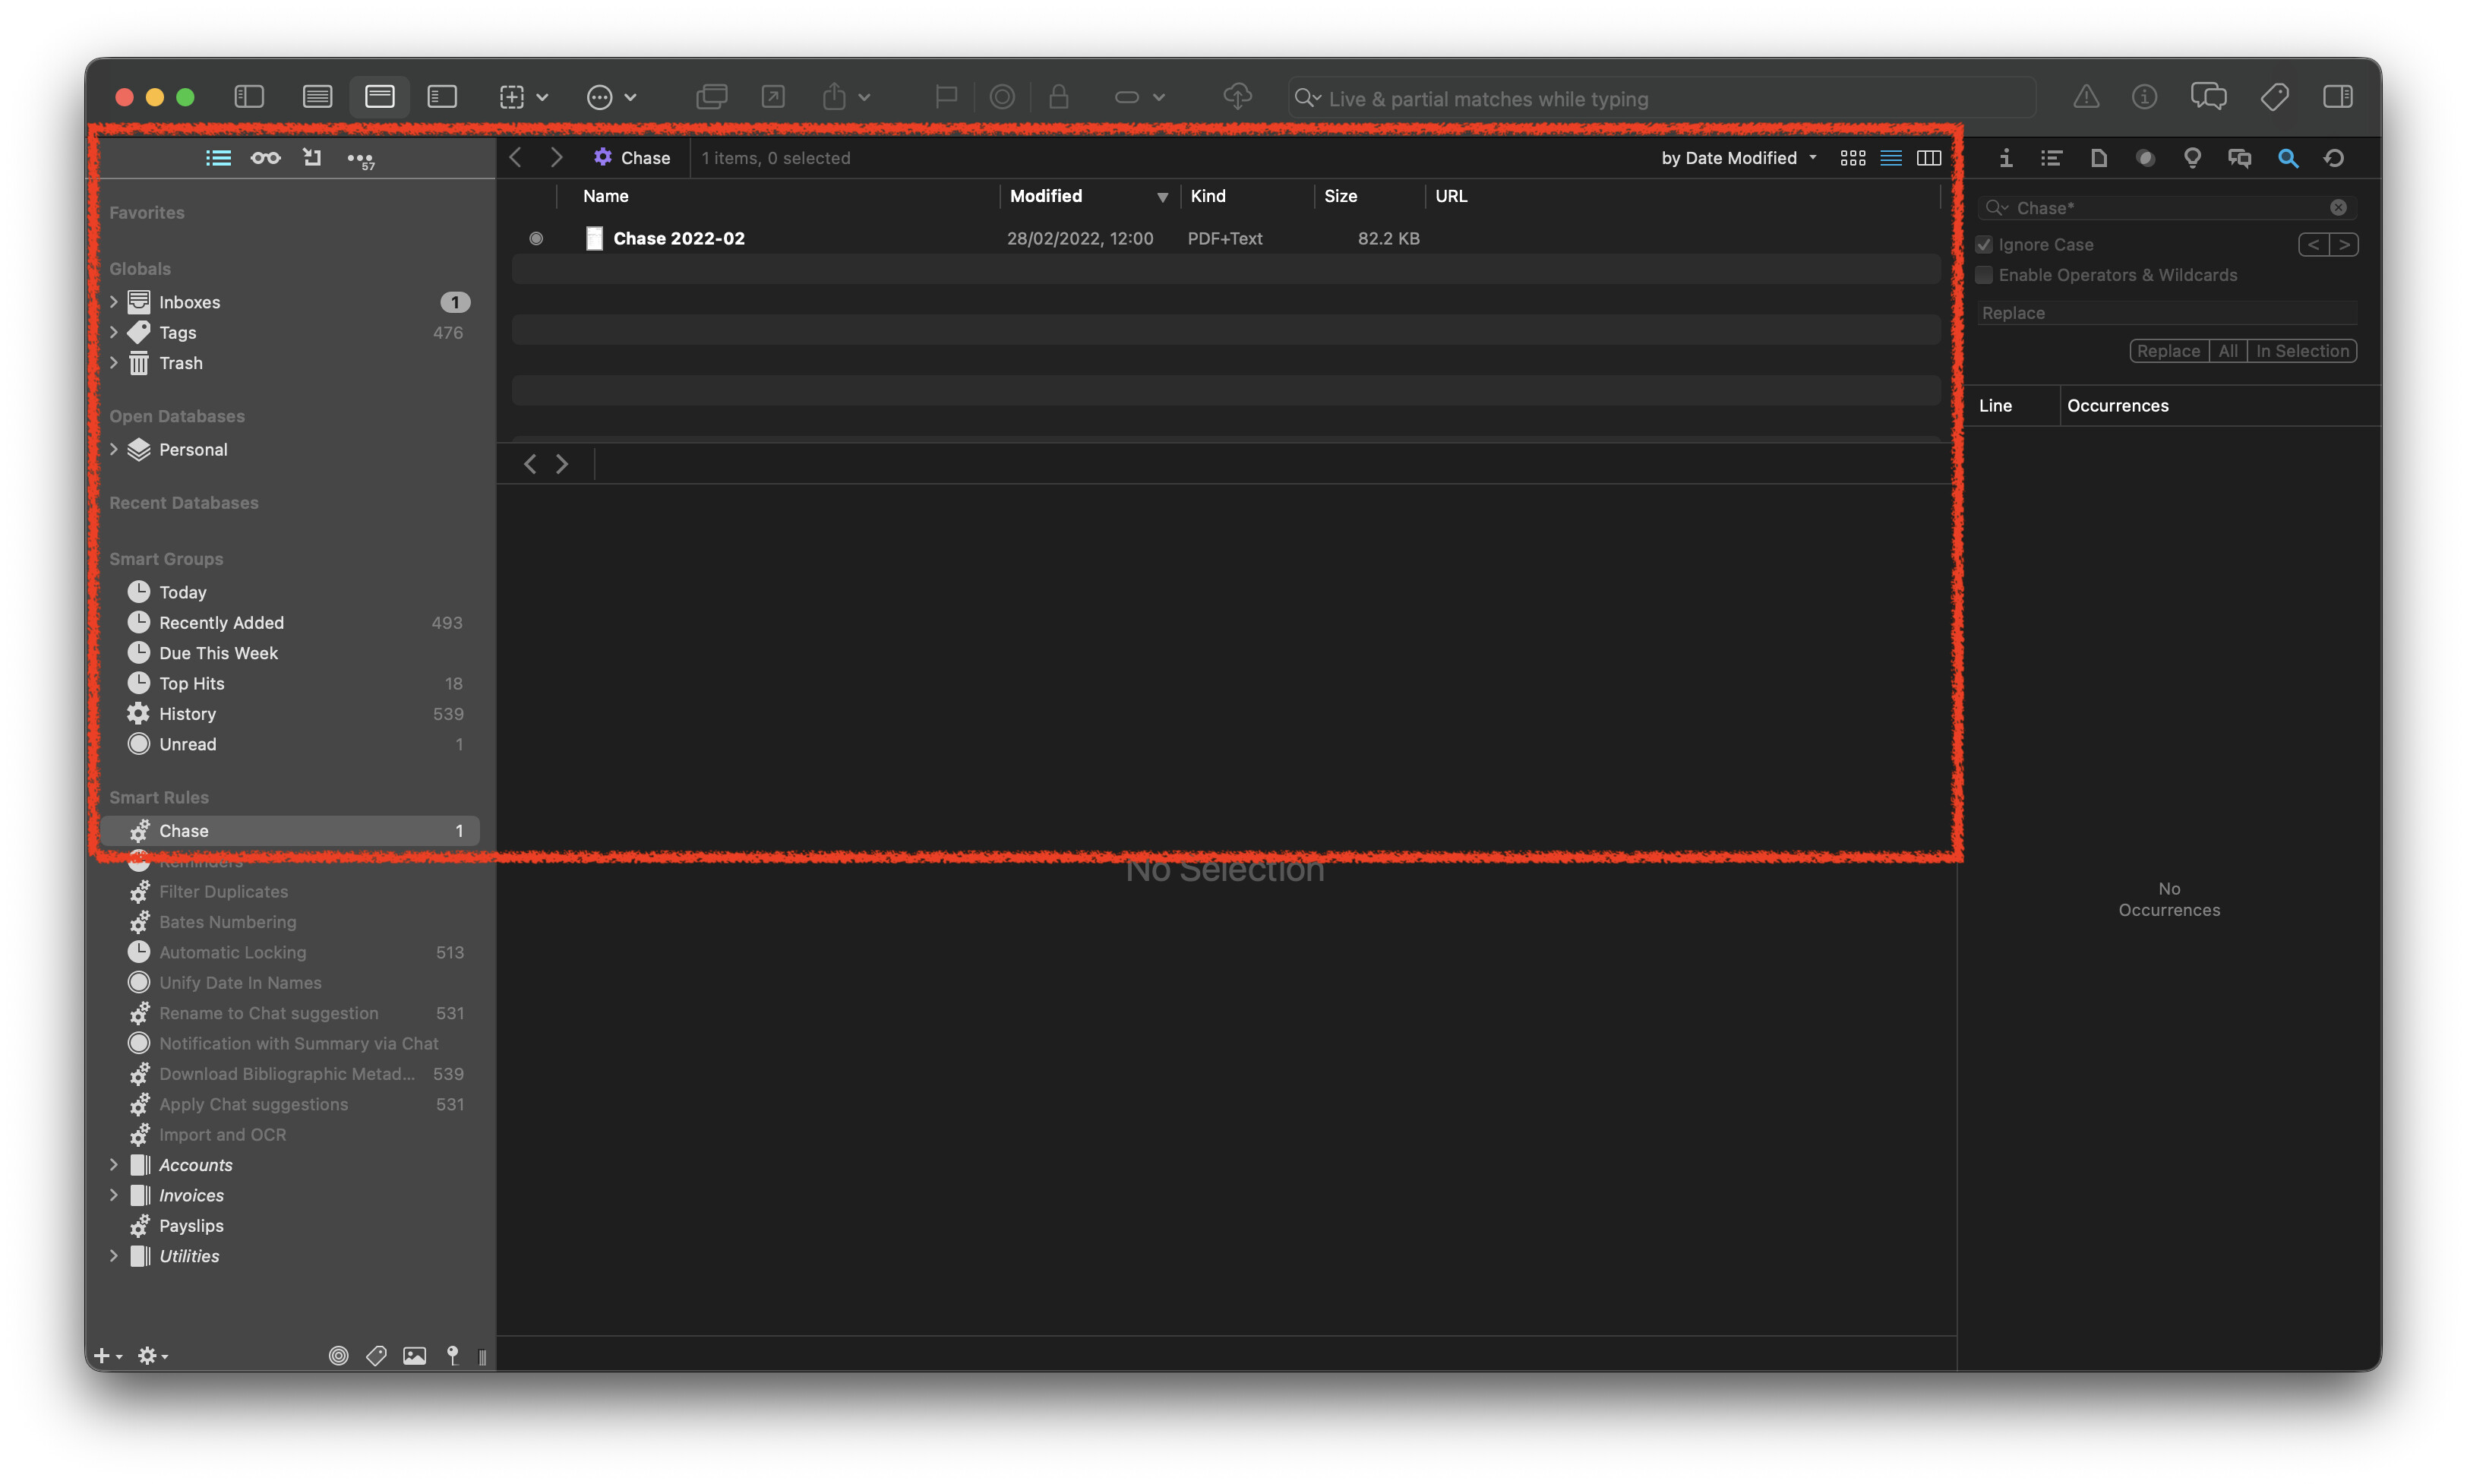Viewport: 2467px width, 1484px height.
Task: Toggle unread indicator for Chase 2022-02
Action: click(x=536, y=238)
